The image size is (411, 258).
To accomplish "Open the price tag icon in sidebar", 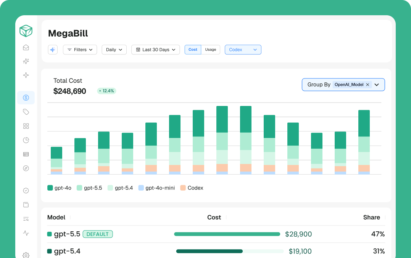I will 26,112.
